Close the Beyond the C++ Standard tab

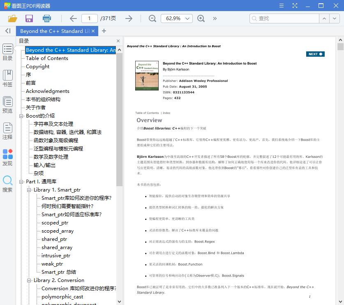click(x=93, y=31)
